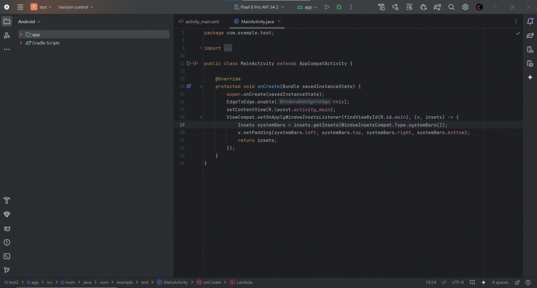
Task: Open the Git version control tool window
Action: (7, 270)
